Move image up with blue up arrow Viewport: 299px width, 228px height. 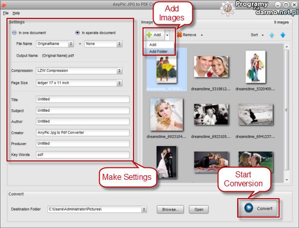click(272, 35)
